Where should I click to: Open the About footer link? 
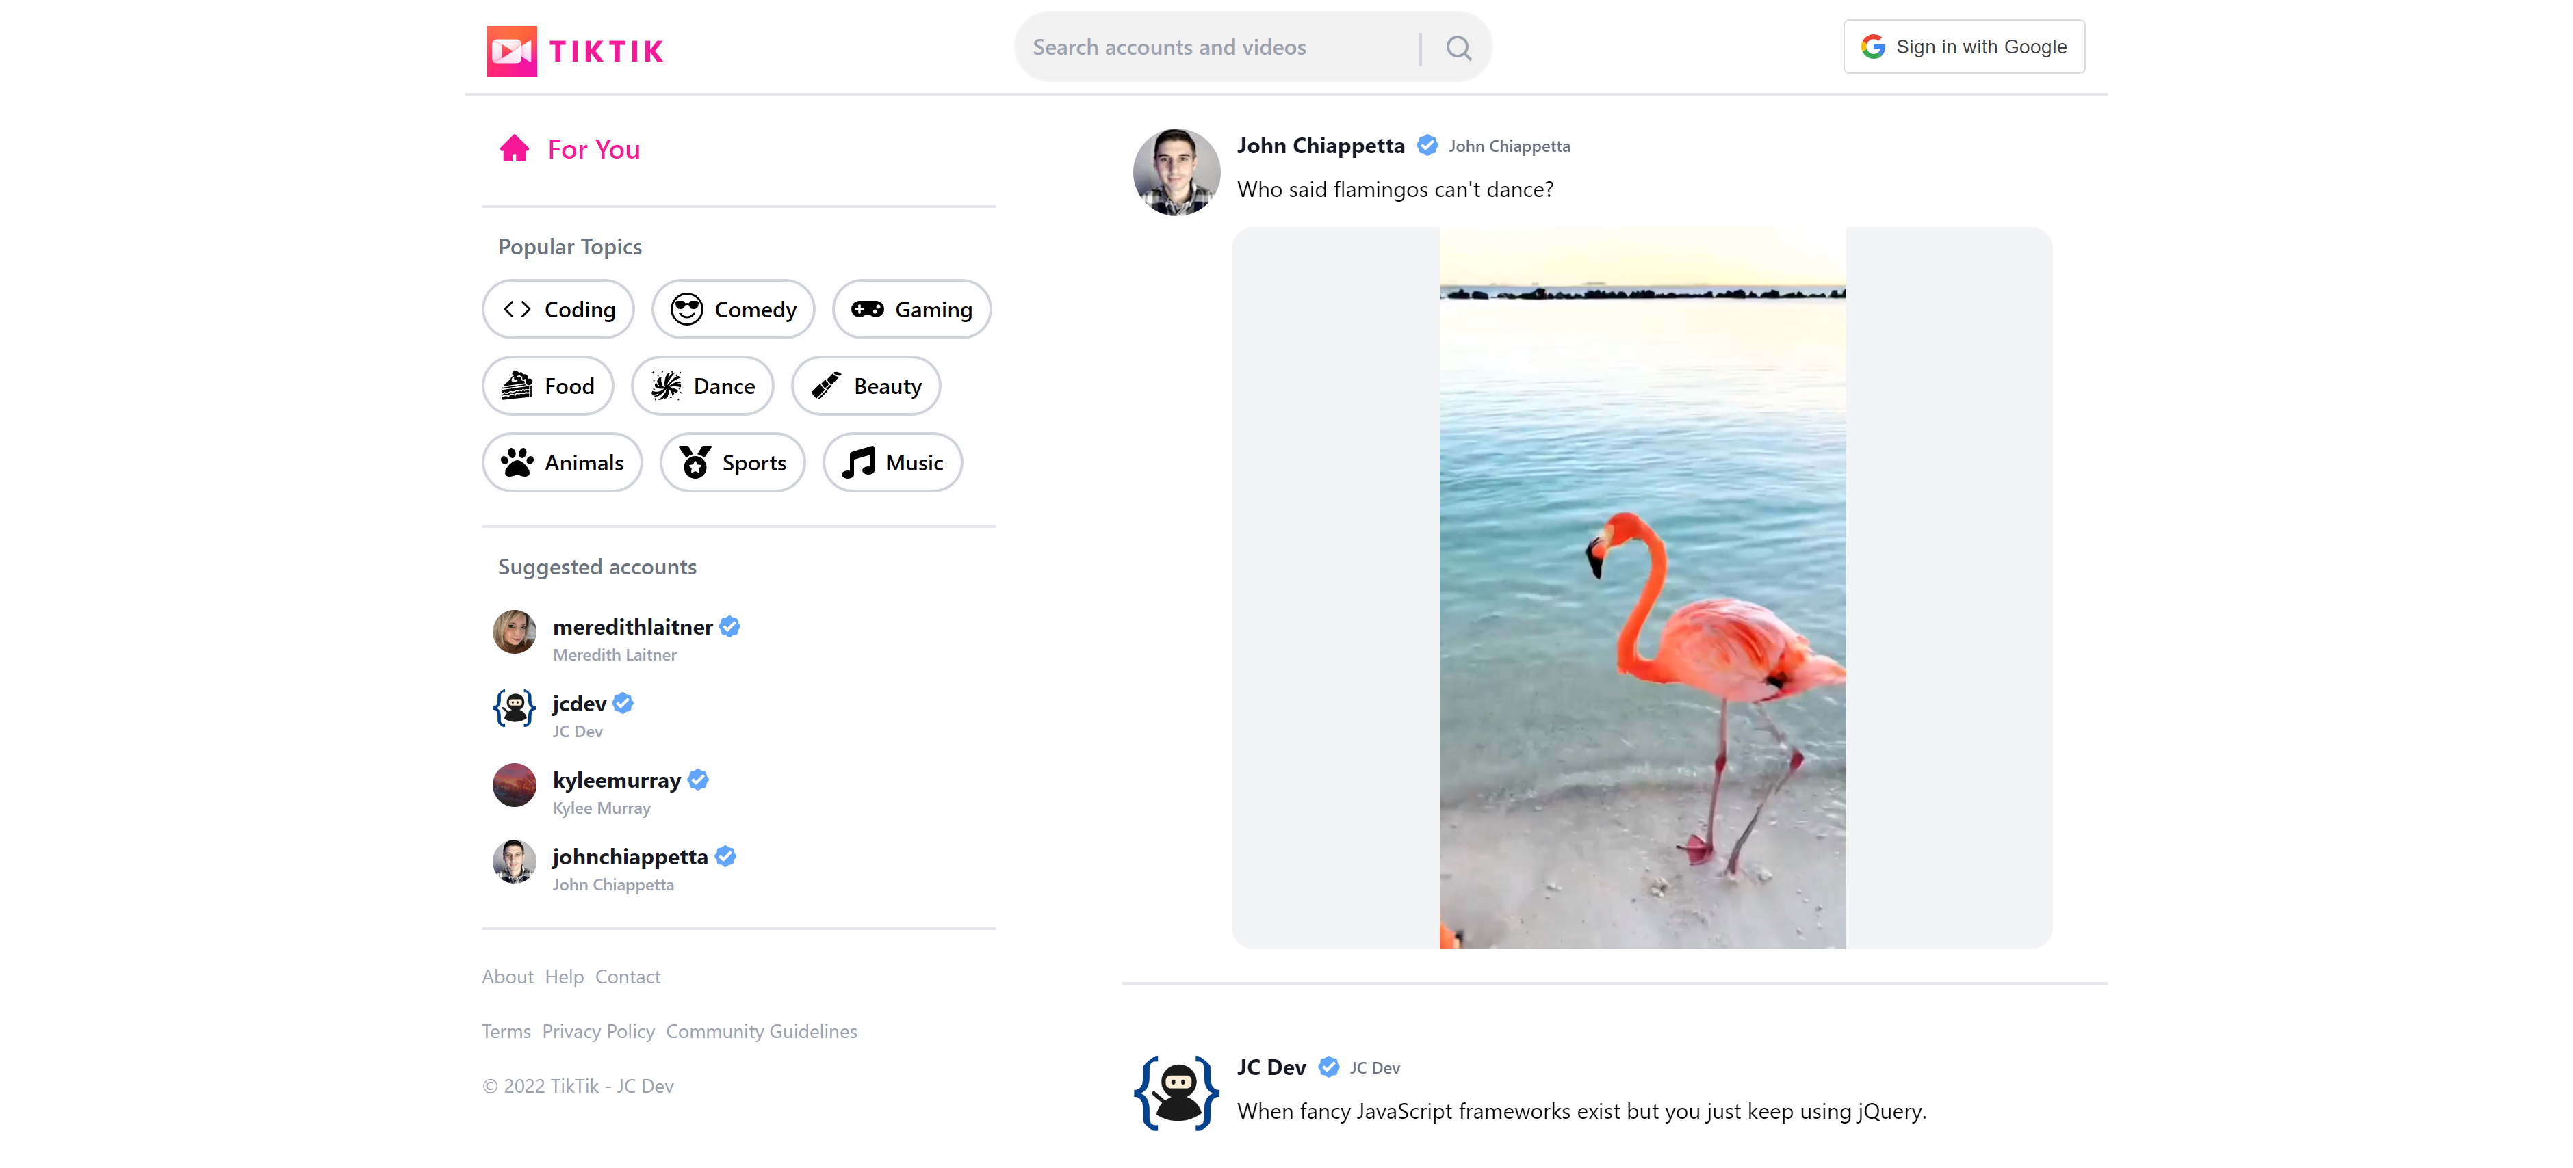[507, 977]
